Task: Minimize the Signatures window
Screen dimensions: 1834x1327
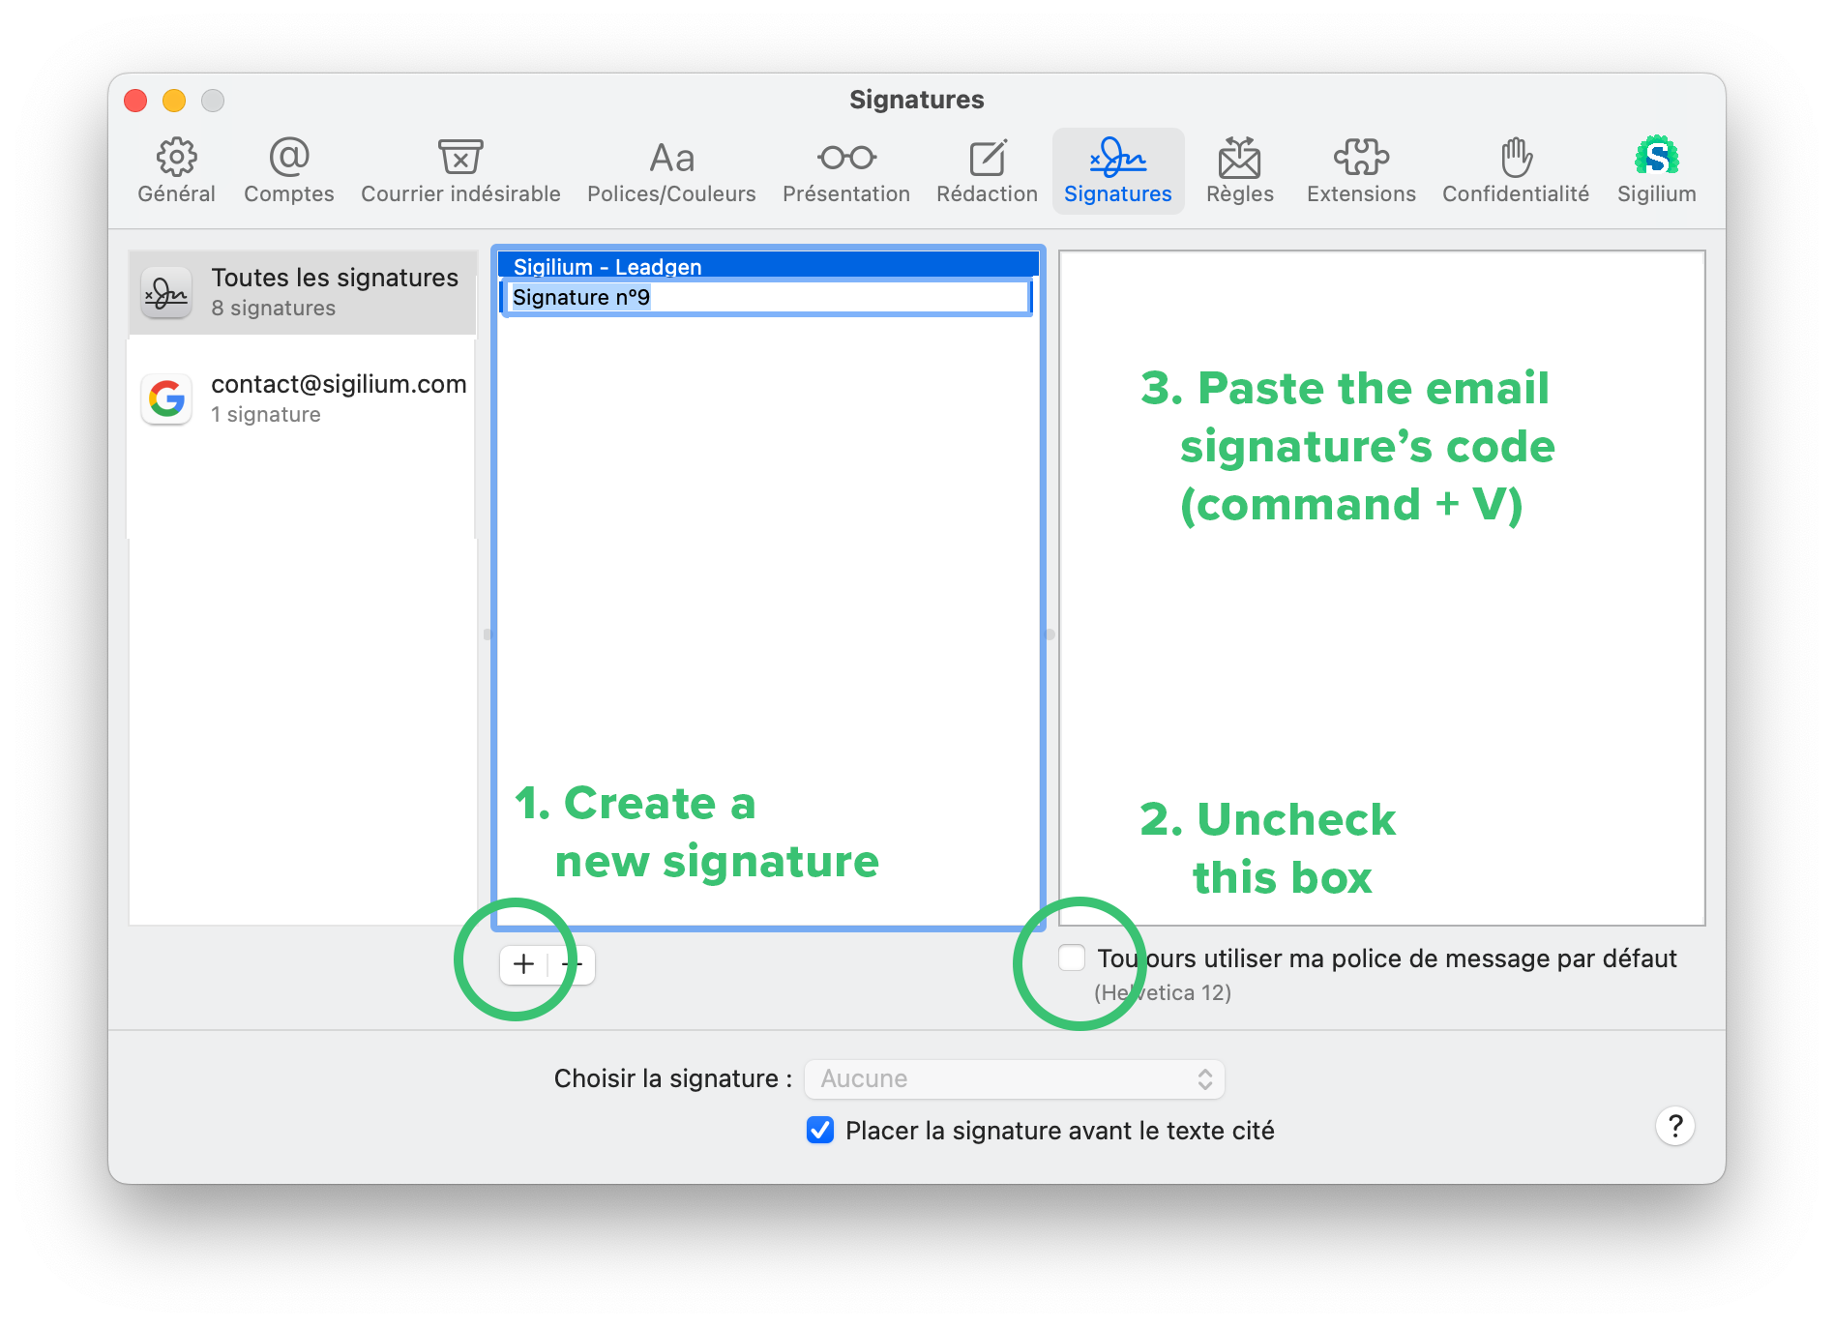Action: [x=174, y=101]
